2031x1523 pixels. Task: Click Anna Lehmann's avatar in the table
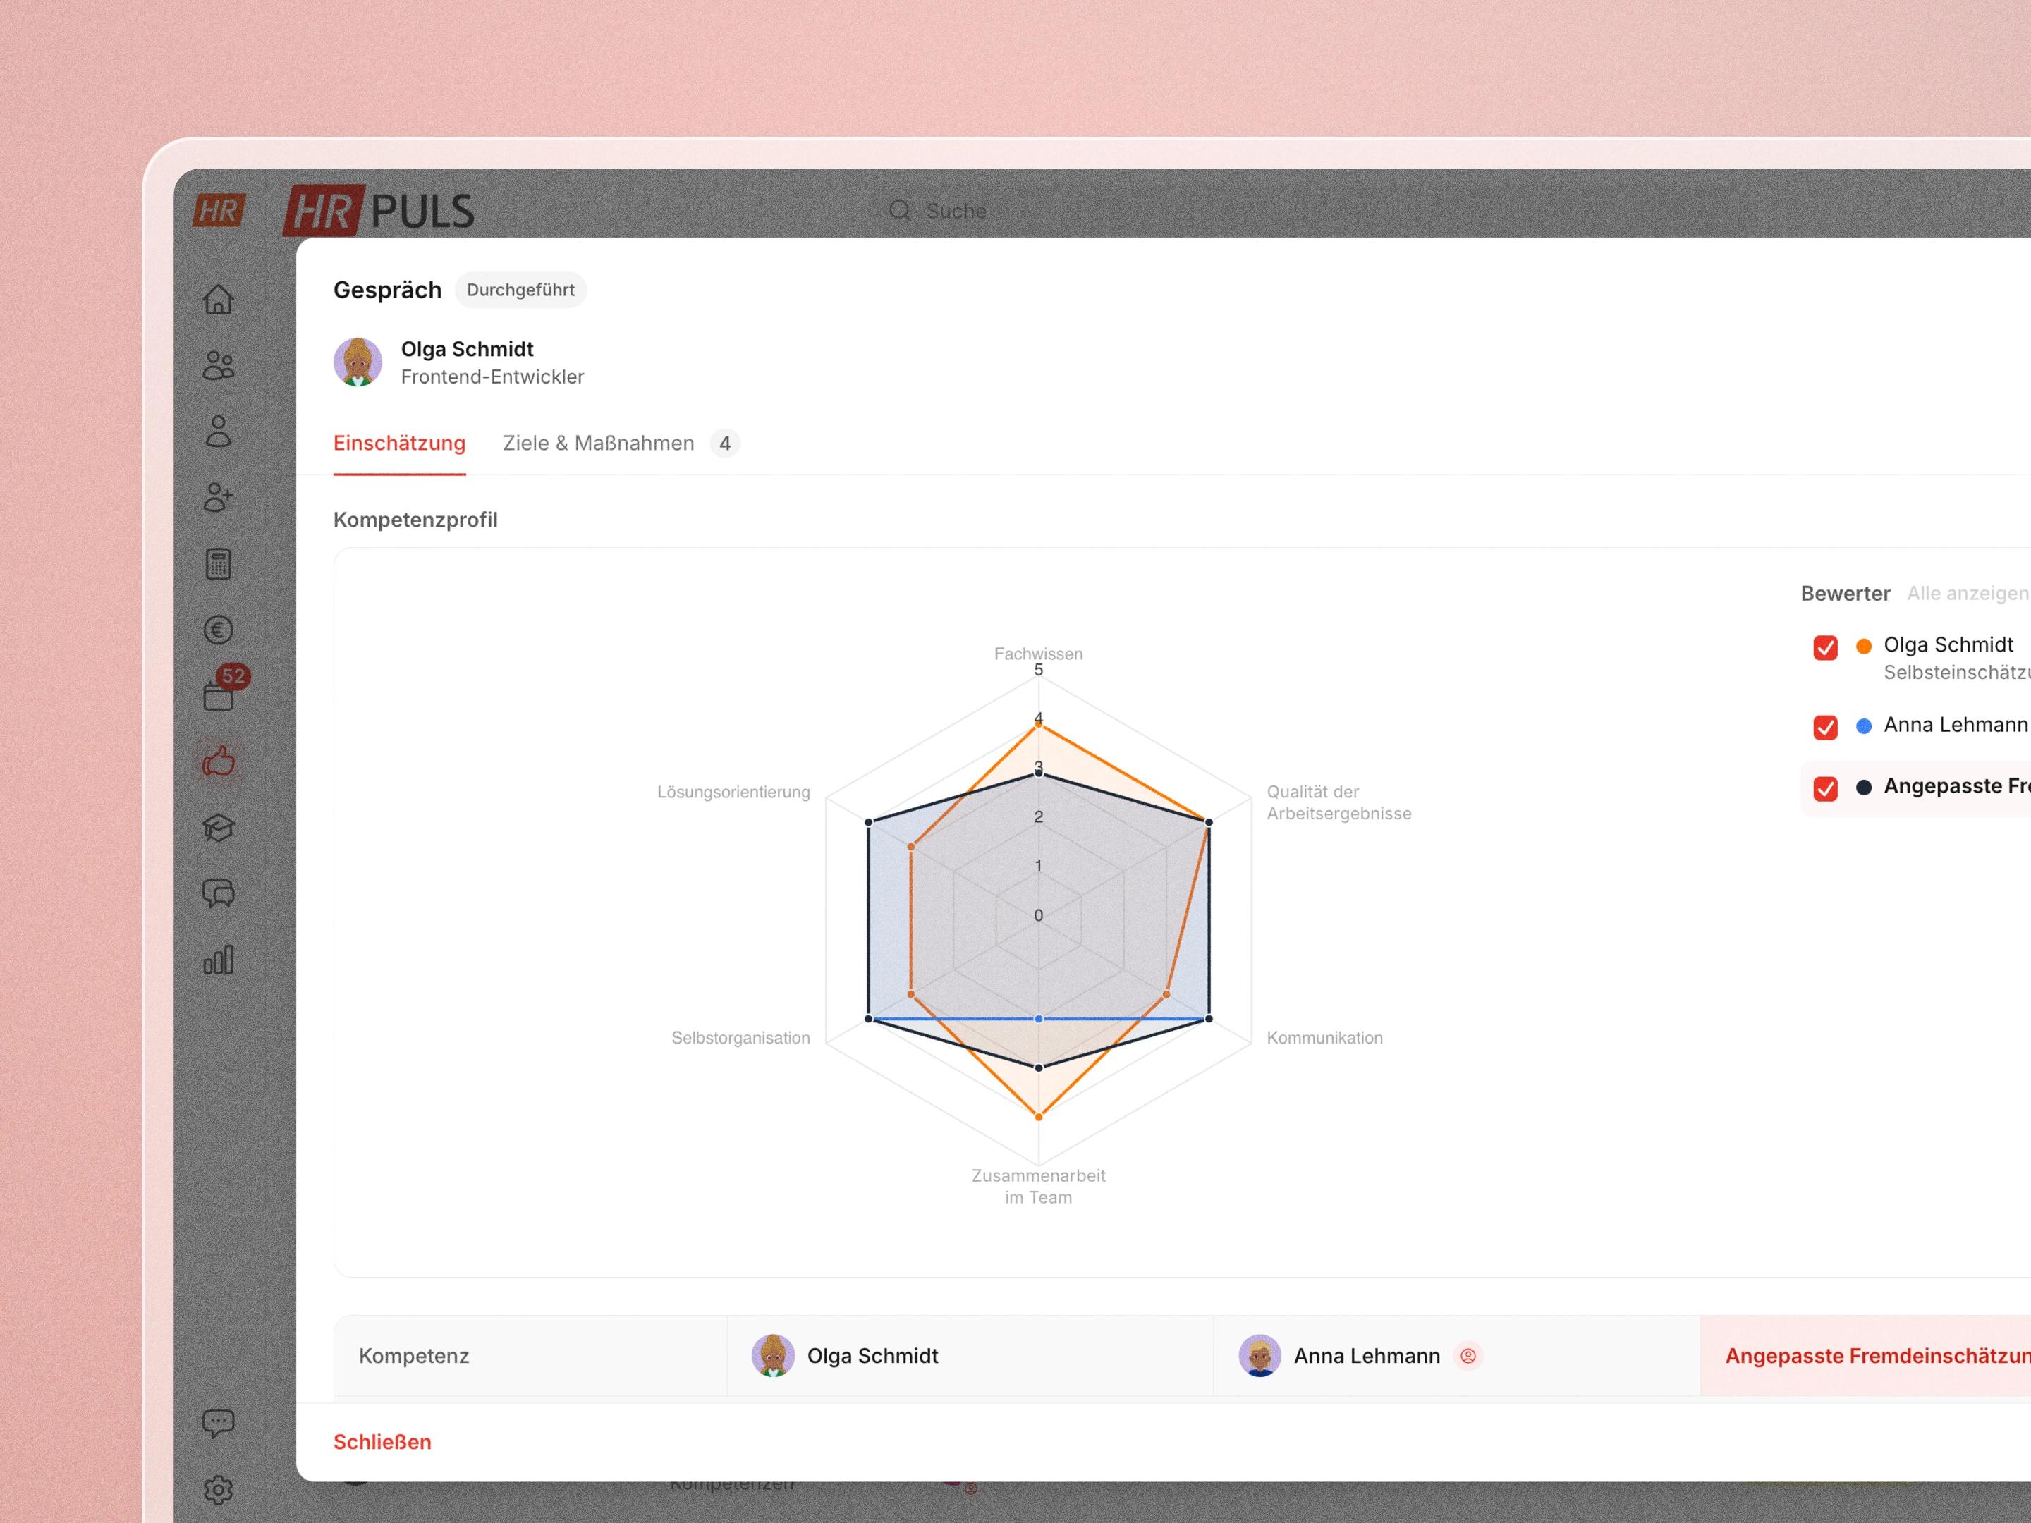point(1260,1356)
